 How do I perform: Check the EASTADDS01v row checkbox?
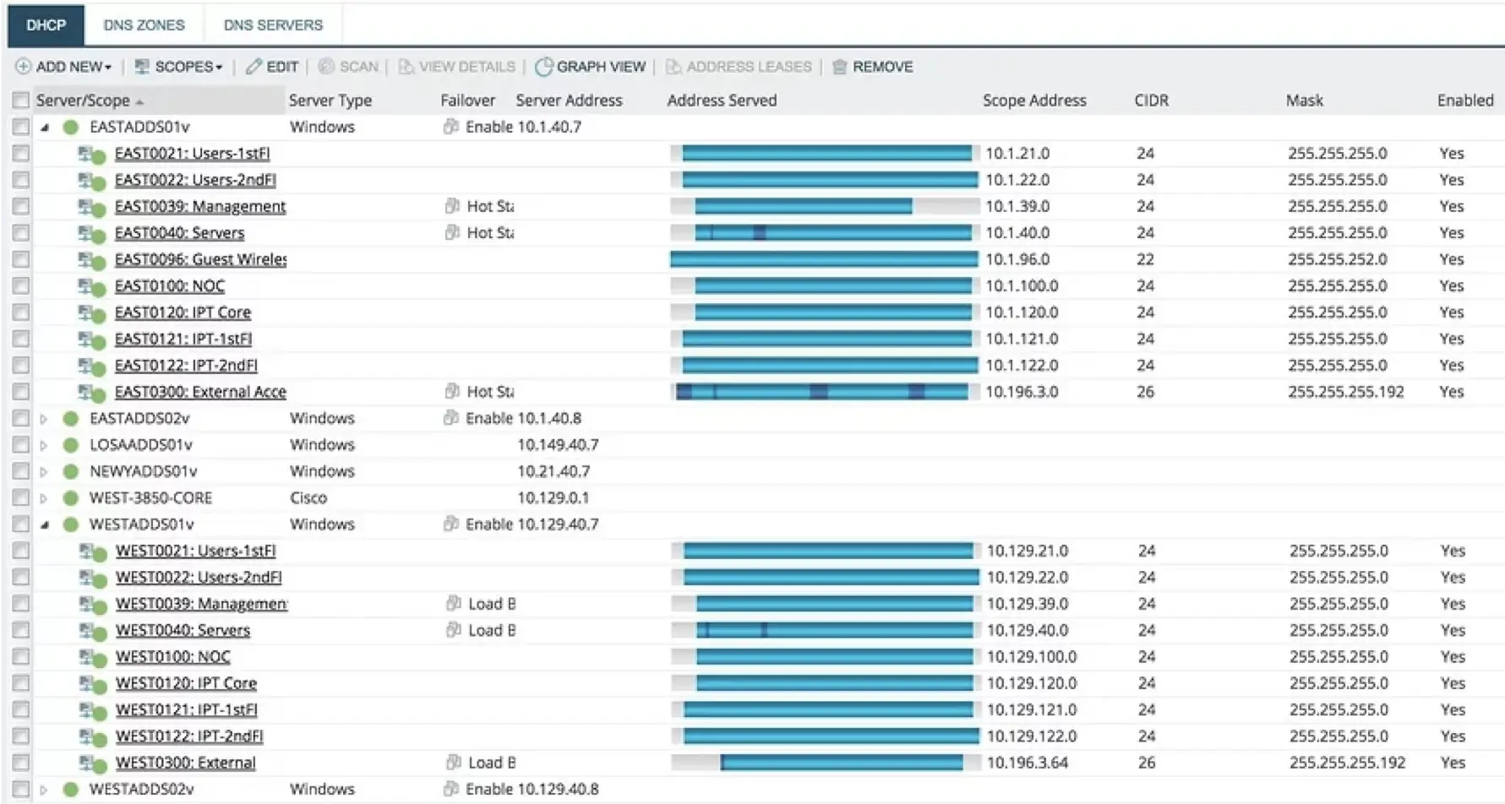pos(20,127)
